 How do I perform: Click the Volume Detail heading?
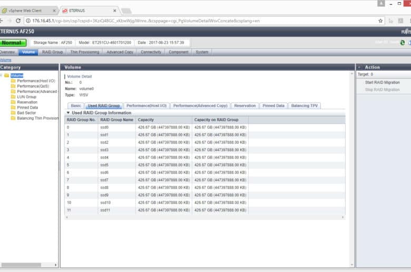[x=80, y=76]
